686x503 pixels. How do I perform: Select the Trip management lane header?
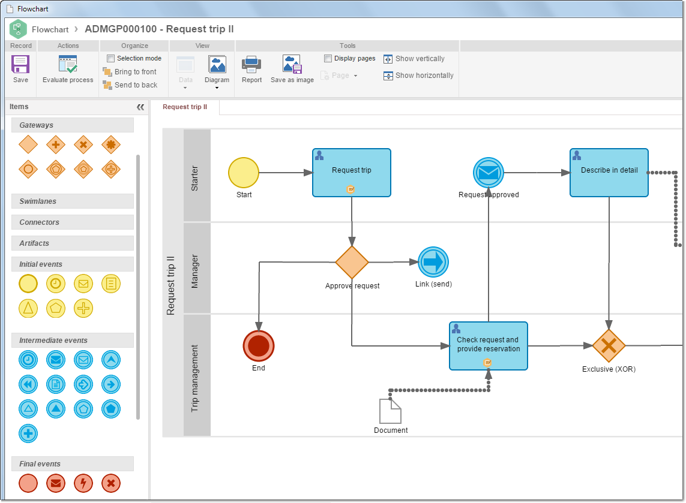[x=197, y=375]
